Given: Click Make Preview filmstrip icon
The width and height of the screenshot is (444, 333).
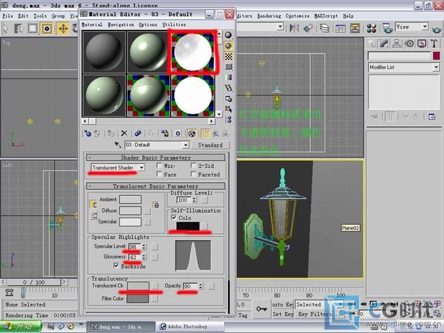Looking at the screenshot, I should click(229, 88).
